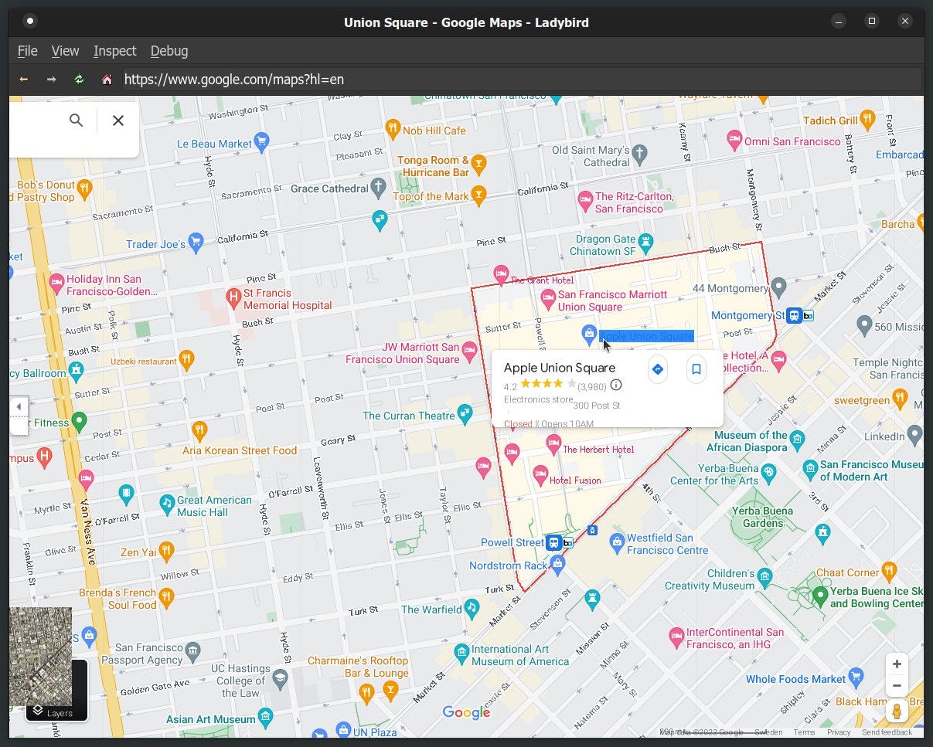Open the Inspect menu
The height and width of the screenshot is (747, 933).
pos(114,51)
